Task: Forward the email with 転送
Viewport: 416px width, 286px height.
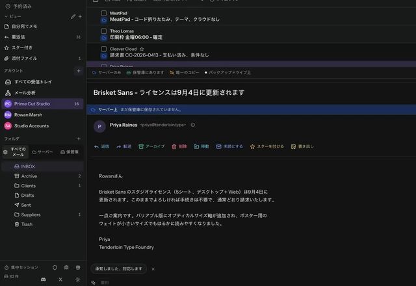Action: pyautogui.click(x=124, y=146)
